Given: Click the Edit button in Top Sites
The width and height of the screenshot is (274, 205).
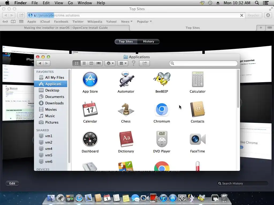Looking at the screenshot, I should [x=12, y=183].
